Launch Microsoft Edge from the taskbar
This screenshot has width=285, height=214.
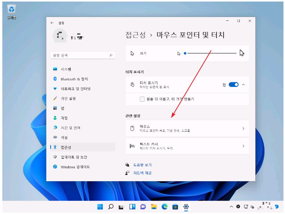(x=165, y=207)
